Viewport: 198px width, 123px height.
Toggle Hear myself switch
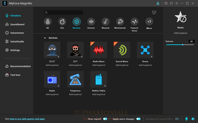(x=105, y=119)
